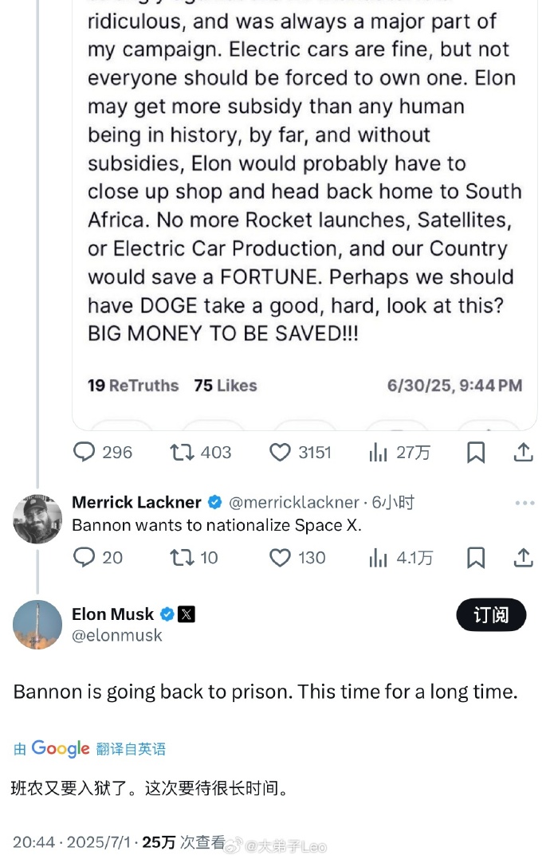The image size is (550, 859).
Task: View analytics of Merrick Lackner's post
Action: tap(378, 558)
